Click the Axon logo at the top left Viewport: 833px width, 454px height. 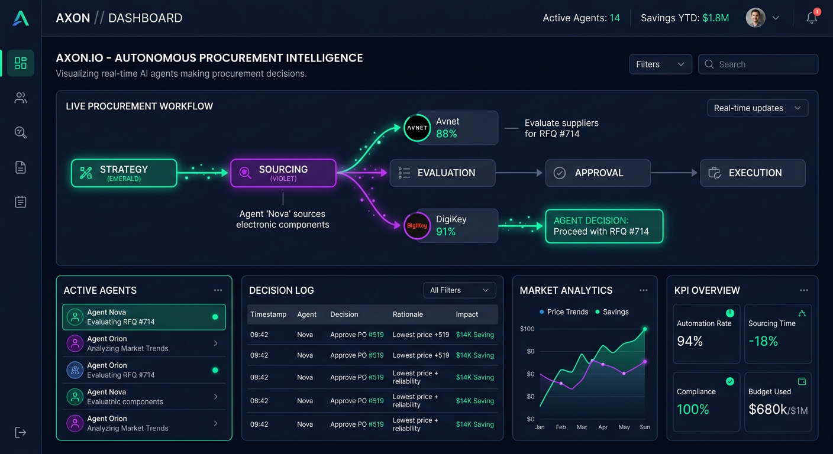(x=20, y=17)
